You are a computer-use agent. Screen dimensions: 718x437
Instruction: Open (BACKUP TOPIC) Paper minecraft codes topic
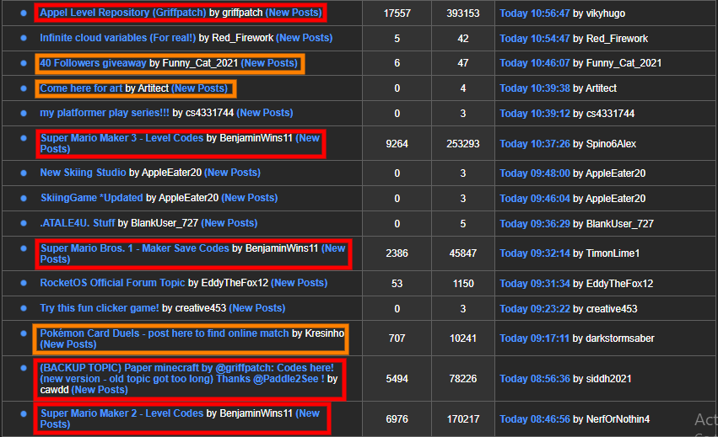(x=186, y=374)
